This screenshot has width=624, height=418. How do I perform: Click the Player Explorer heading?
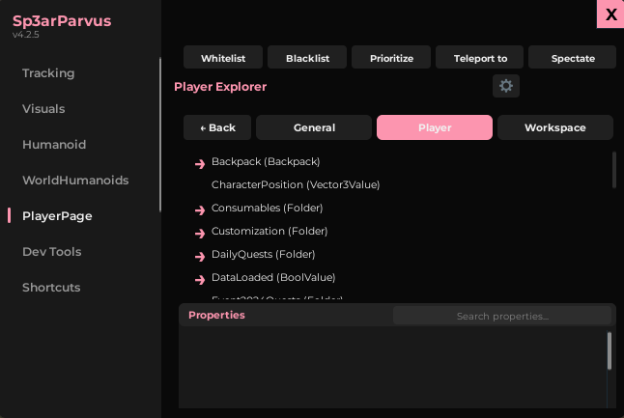(x=220, y=87)
